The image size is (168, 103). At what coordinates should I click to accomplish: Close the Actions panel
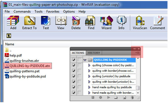(x=139, y=49)
